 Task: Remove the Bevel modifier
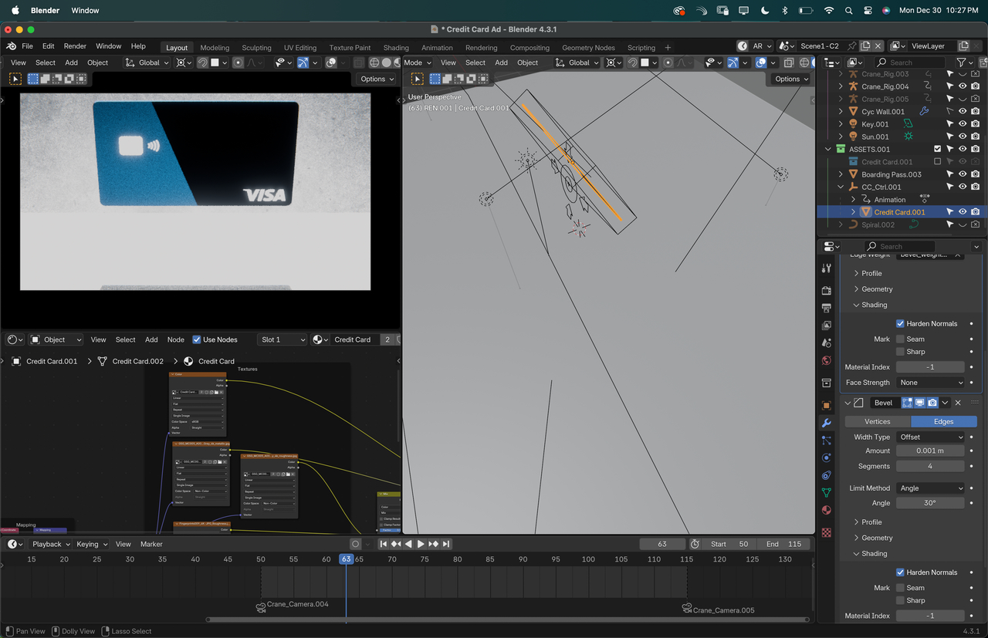click(x=958, y=403)
